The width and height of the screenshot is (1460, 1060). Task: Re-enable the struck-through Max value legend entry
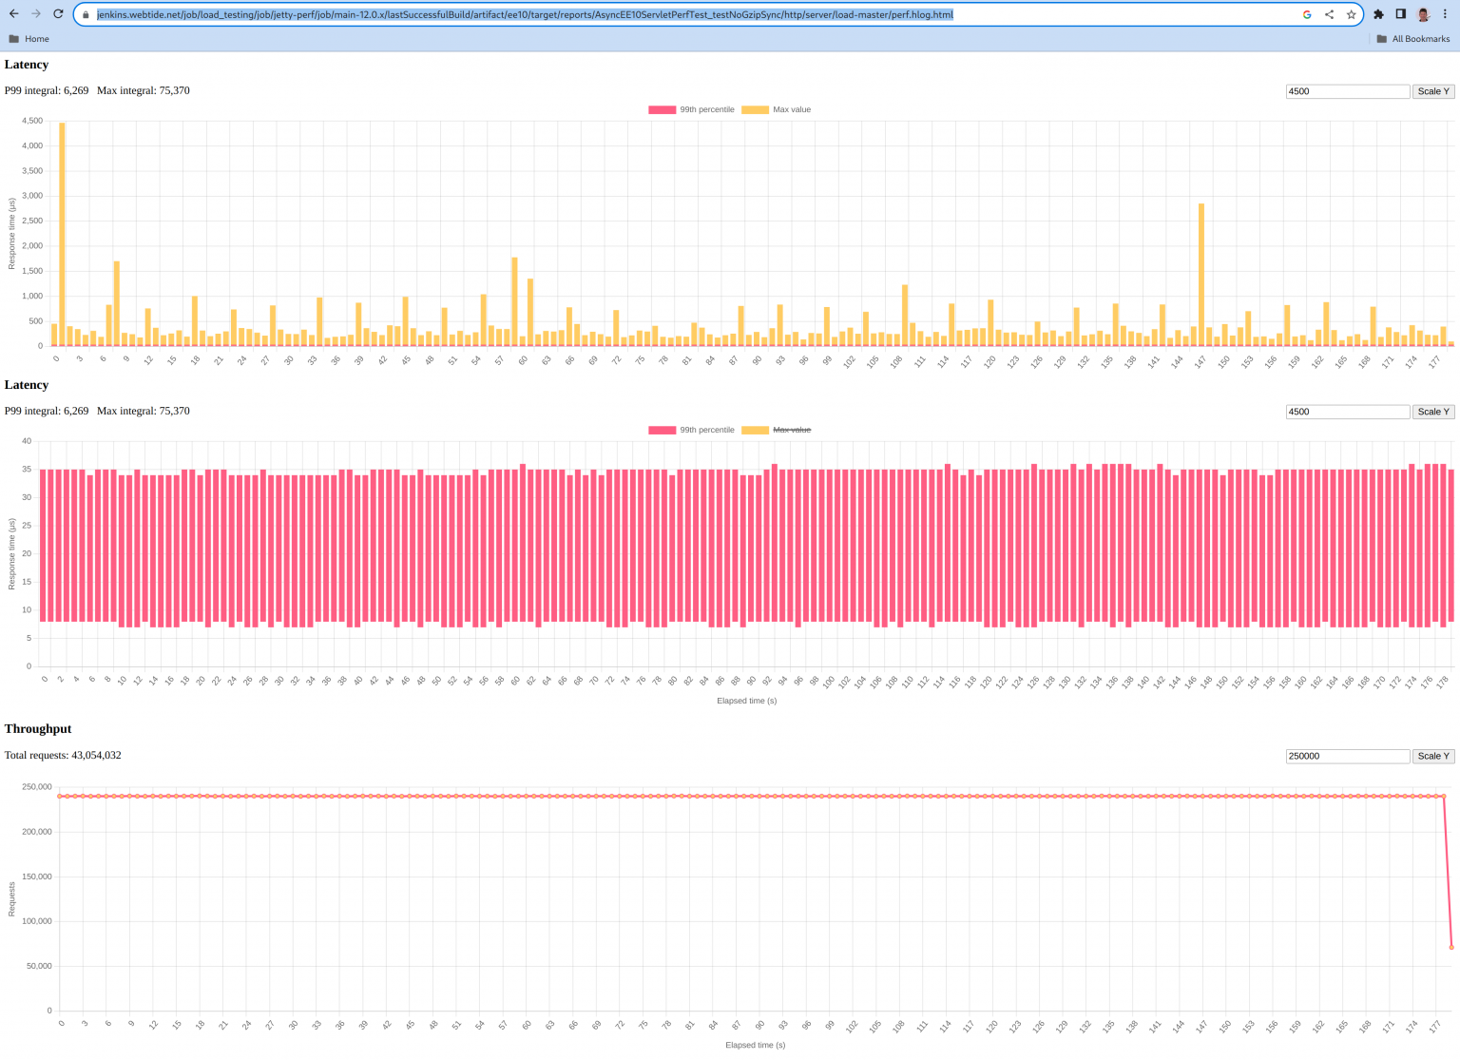[x=794, y=430]
